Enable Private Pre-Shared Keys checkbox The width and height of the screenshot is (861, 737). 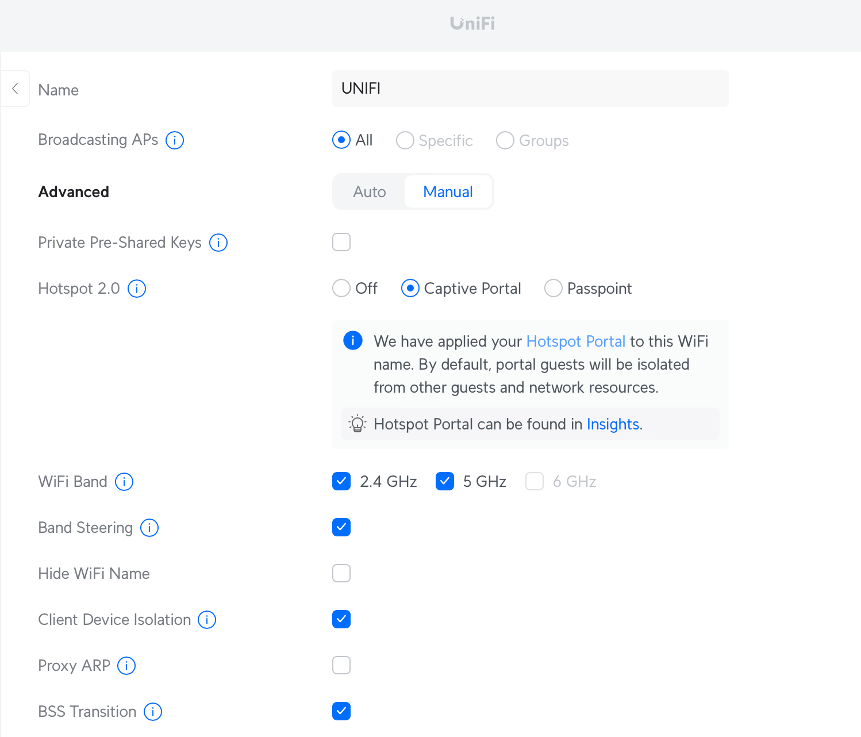click(x=341, y=242)
